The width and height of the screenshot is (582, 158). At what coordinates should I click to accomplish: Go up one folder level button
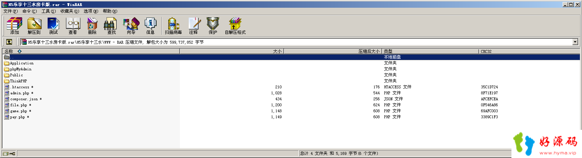click(9, 42)
